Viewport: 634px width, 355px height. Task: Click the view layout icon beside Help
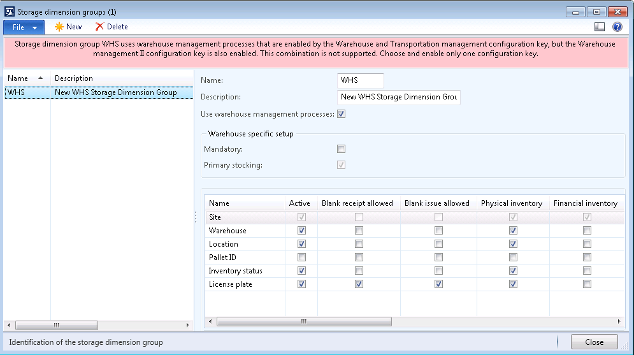(600, 27)
